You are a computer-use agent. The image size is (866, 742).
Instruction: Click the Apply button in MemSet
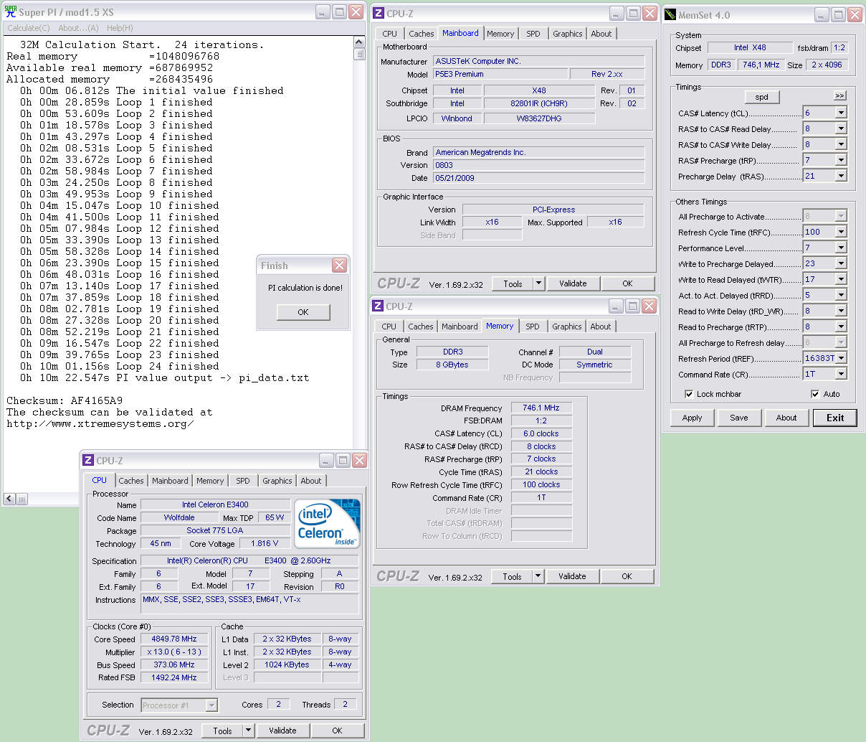click(x=692, y=418)
